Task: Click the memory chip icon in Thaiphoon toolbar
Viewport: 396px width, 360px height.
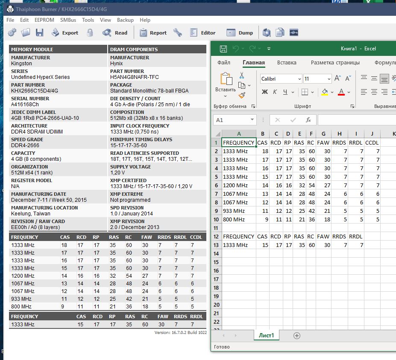Action: coord(294,32)
